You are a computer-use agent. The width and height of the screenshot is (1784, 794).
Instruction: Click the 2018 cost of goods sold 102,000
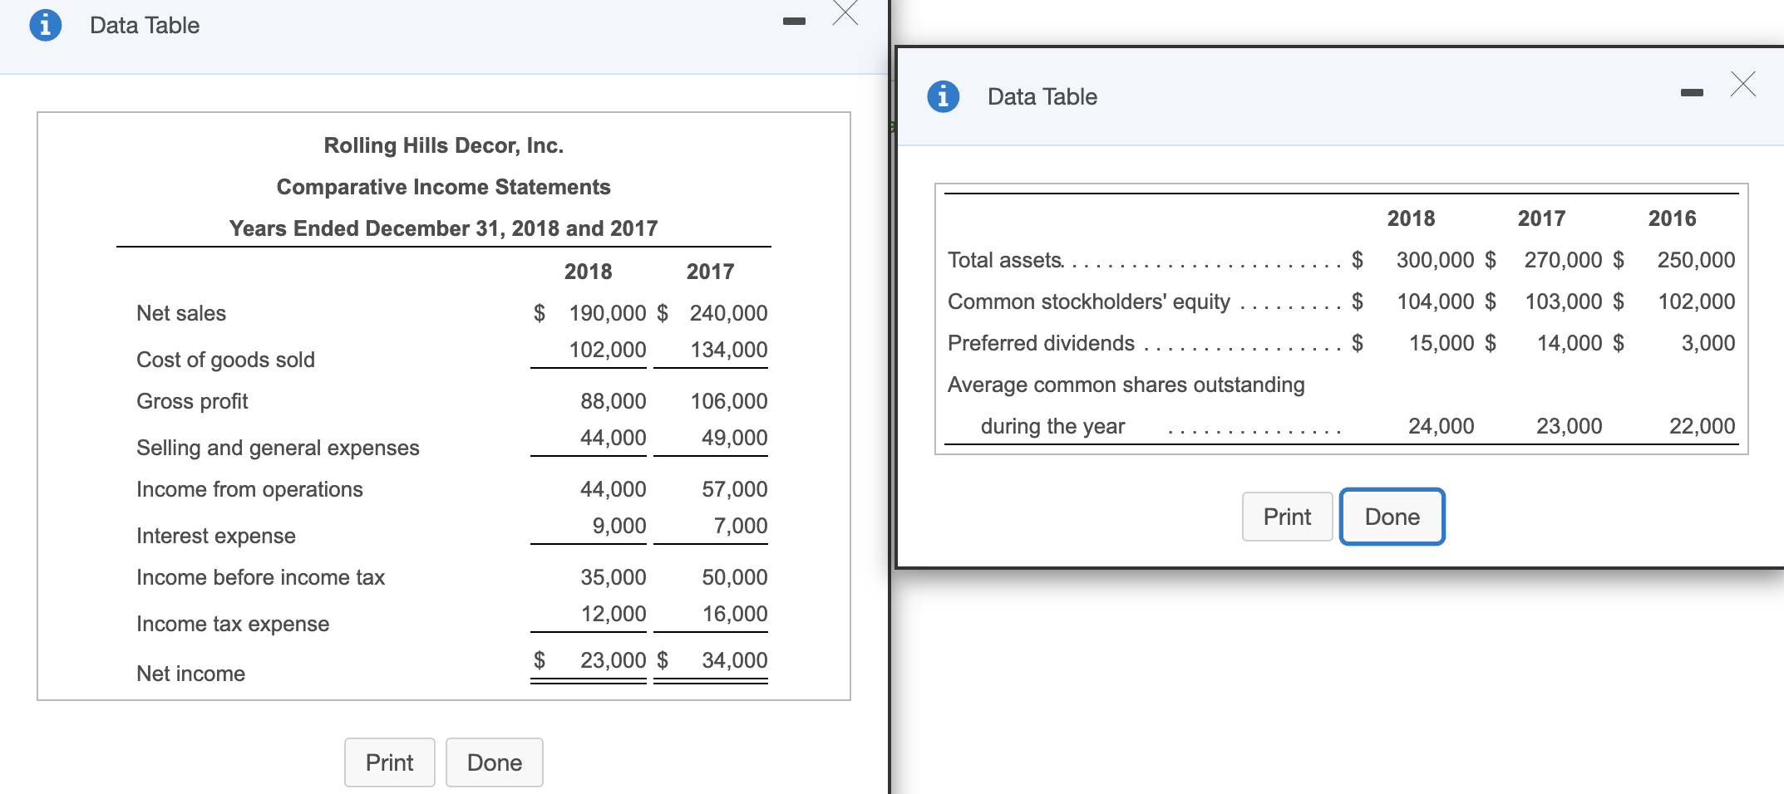607,350
